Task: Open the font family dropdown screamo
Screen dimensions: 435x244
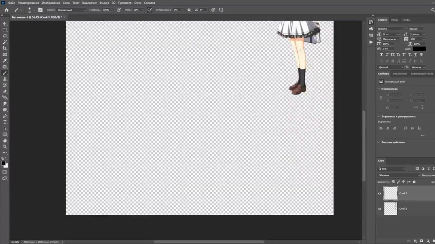Action: (x=391, y=29)
